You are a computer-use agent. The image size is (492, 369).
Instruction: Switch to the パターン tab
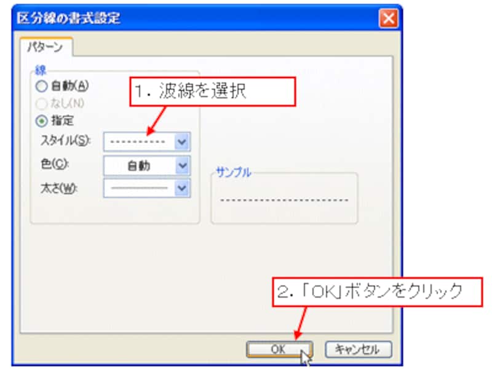click(46, 47)
